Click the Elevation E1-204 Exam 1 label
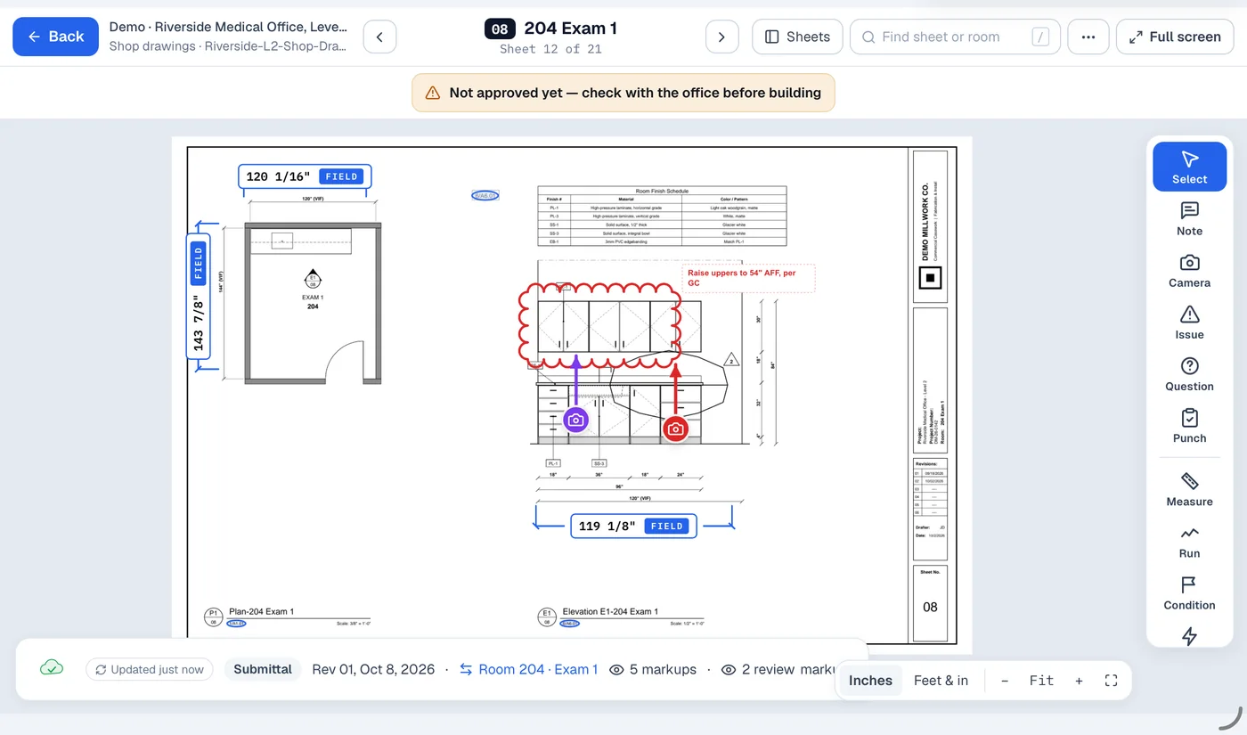Viewport: 1247px width, 735px height. coord(610,612)
